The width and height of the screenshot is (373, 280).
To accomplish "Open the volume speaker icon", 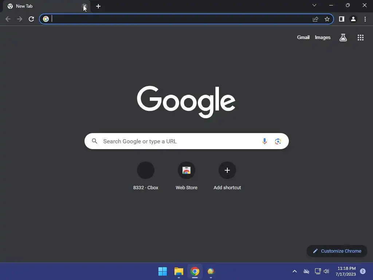I will (326, 271).
